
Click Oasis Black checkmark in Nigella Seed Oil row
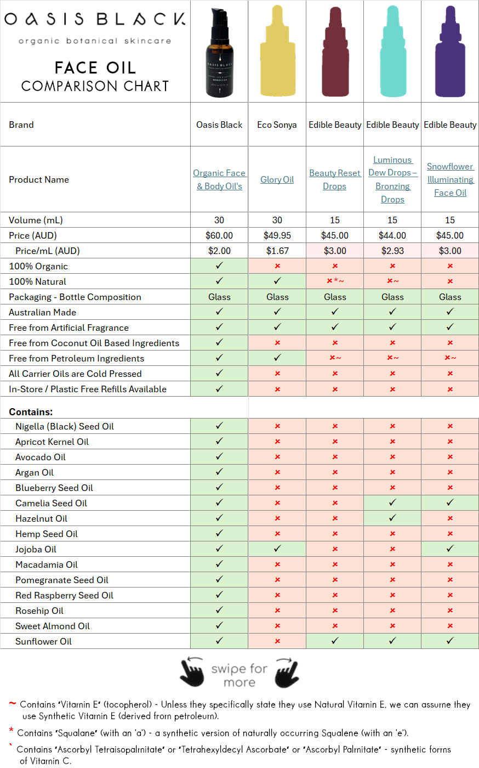(219, 426)
